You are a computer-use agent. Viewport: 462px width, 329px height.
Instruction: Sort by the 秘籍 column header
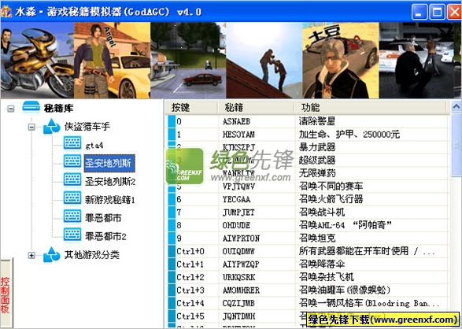pyautogui.click(x=256, y=108)
